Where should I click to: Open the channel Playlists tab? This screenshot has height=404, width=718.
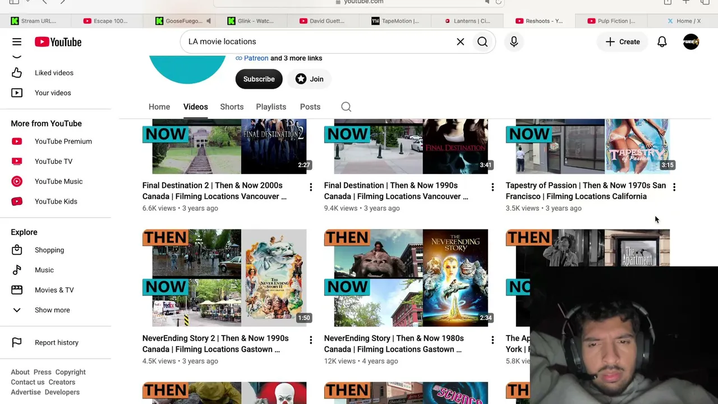tap(271, 107)
